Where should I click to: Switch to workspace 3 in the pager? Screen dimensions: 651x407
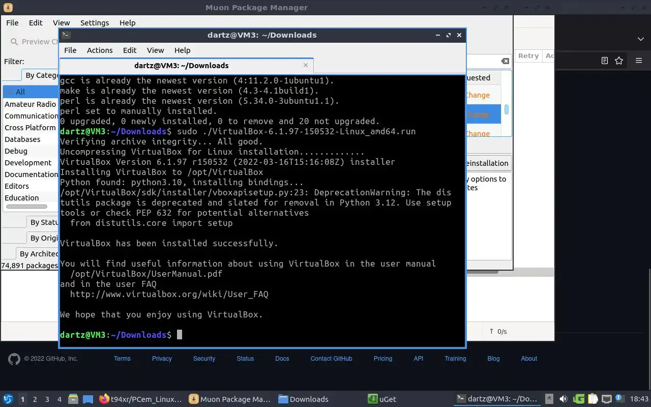47,399
